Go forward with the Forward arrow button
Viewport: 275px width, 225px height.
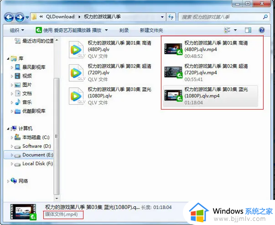tap(20, 17)
